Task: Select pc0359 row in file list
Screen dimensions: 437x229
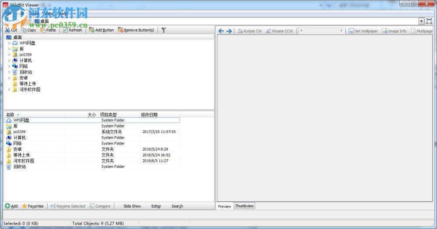Action: click(92, 132)
